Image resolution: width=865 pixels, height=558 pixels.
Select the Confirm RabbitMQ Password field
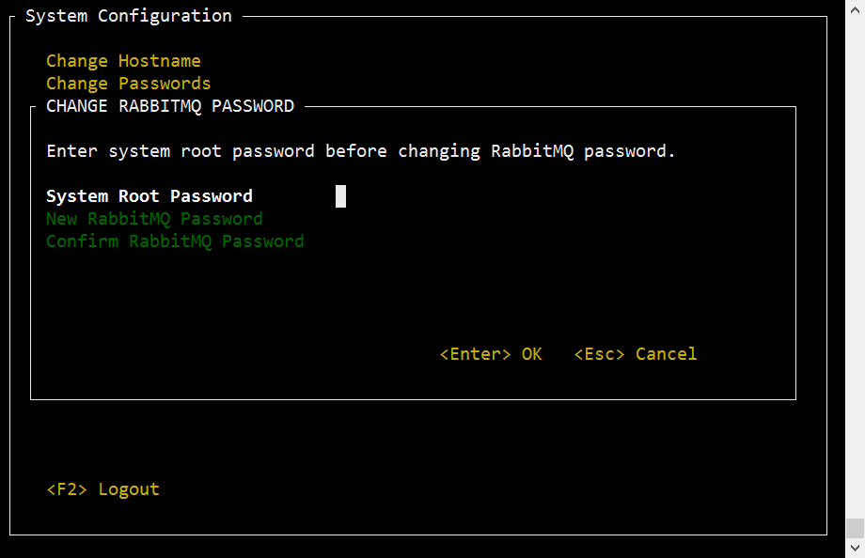[x=175, y=241]
